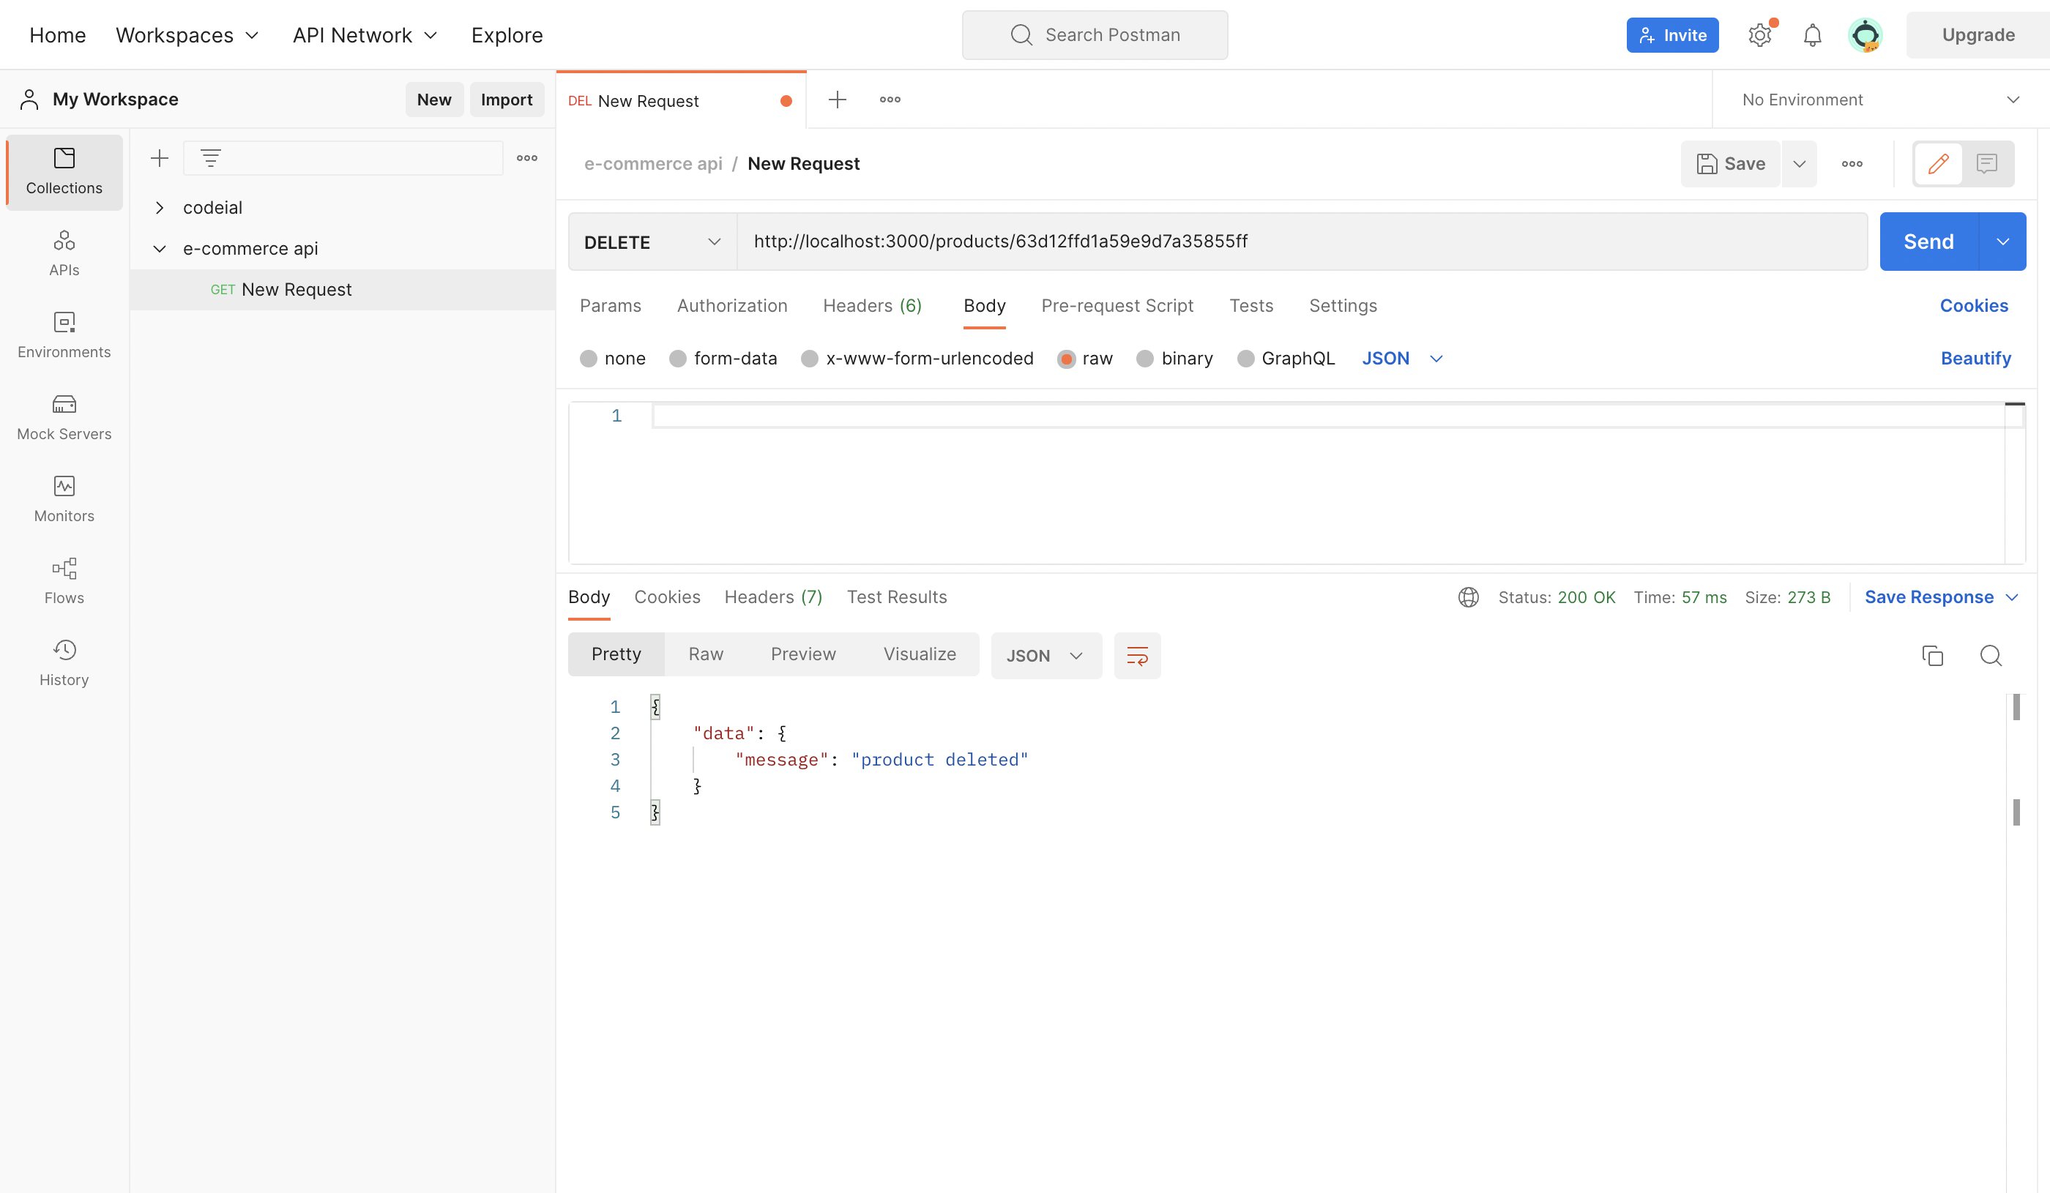
Task: Choose the binary body option
Action: [1144, 359]
